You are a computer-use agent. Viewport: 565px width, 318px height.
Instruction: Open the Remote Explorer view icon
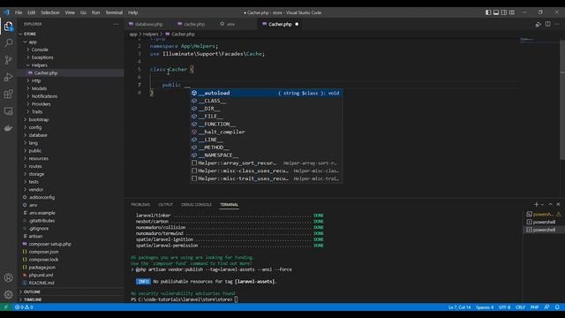8,111
